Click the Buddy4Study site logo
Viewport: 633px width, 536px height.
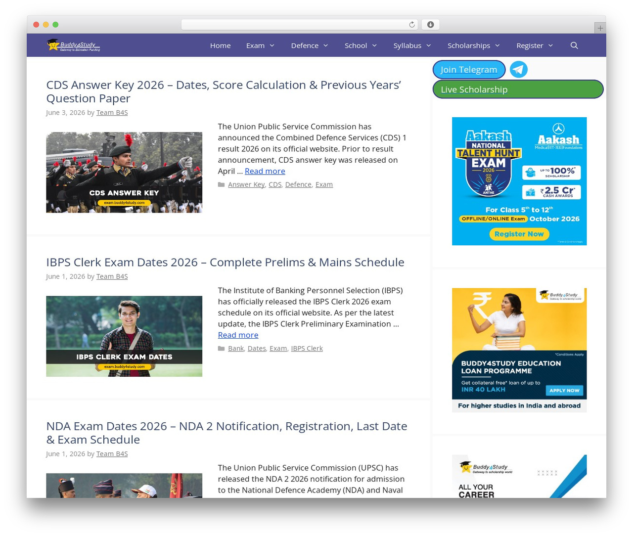[73, 45]
